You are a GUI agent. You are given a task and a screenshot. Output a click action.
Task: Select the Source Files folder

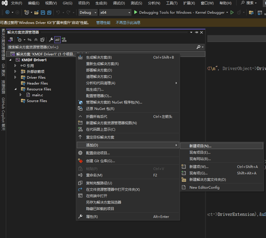click(x=36, y=101)
